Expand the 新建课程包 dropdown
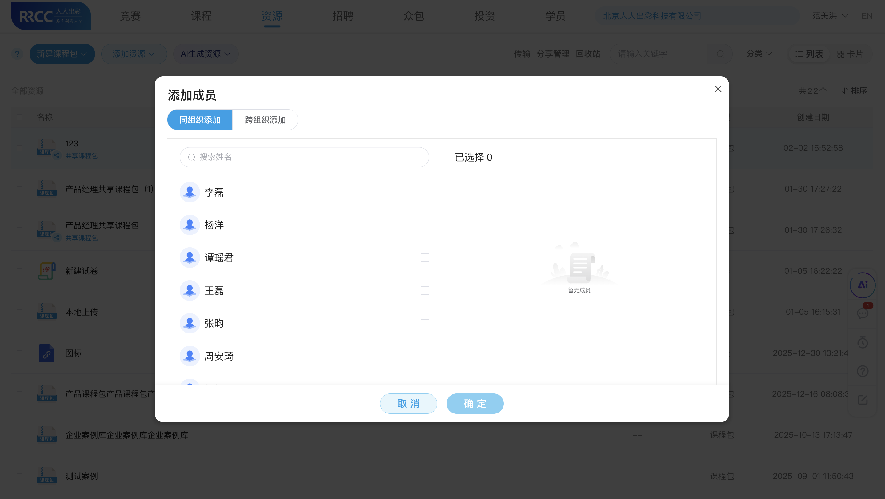Viewport: 885px width, 499px height. pos(62,54)
